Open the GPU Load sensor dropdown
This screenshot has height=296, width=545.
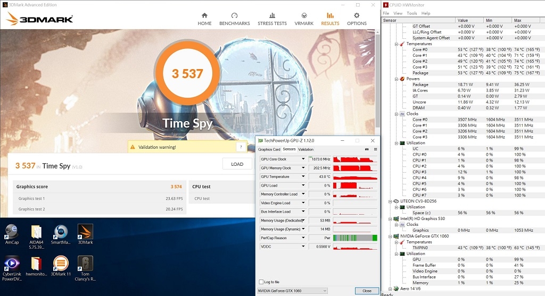pyautogui.click(x=303, y=185)
